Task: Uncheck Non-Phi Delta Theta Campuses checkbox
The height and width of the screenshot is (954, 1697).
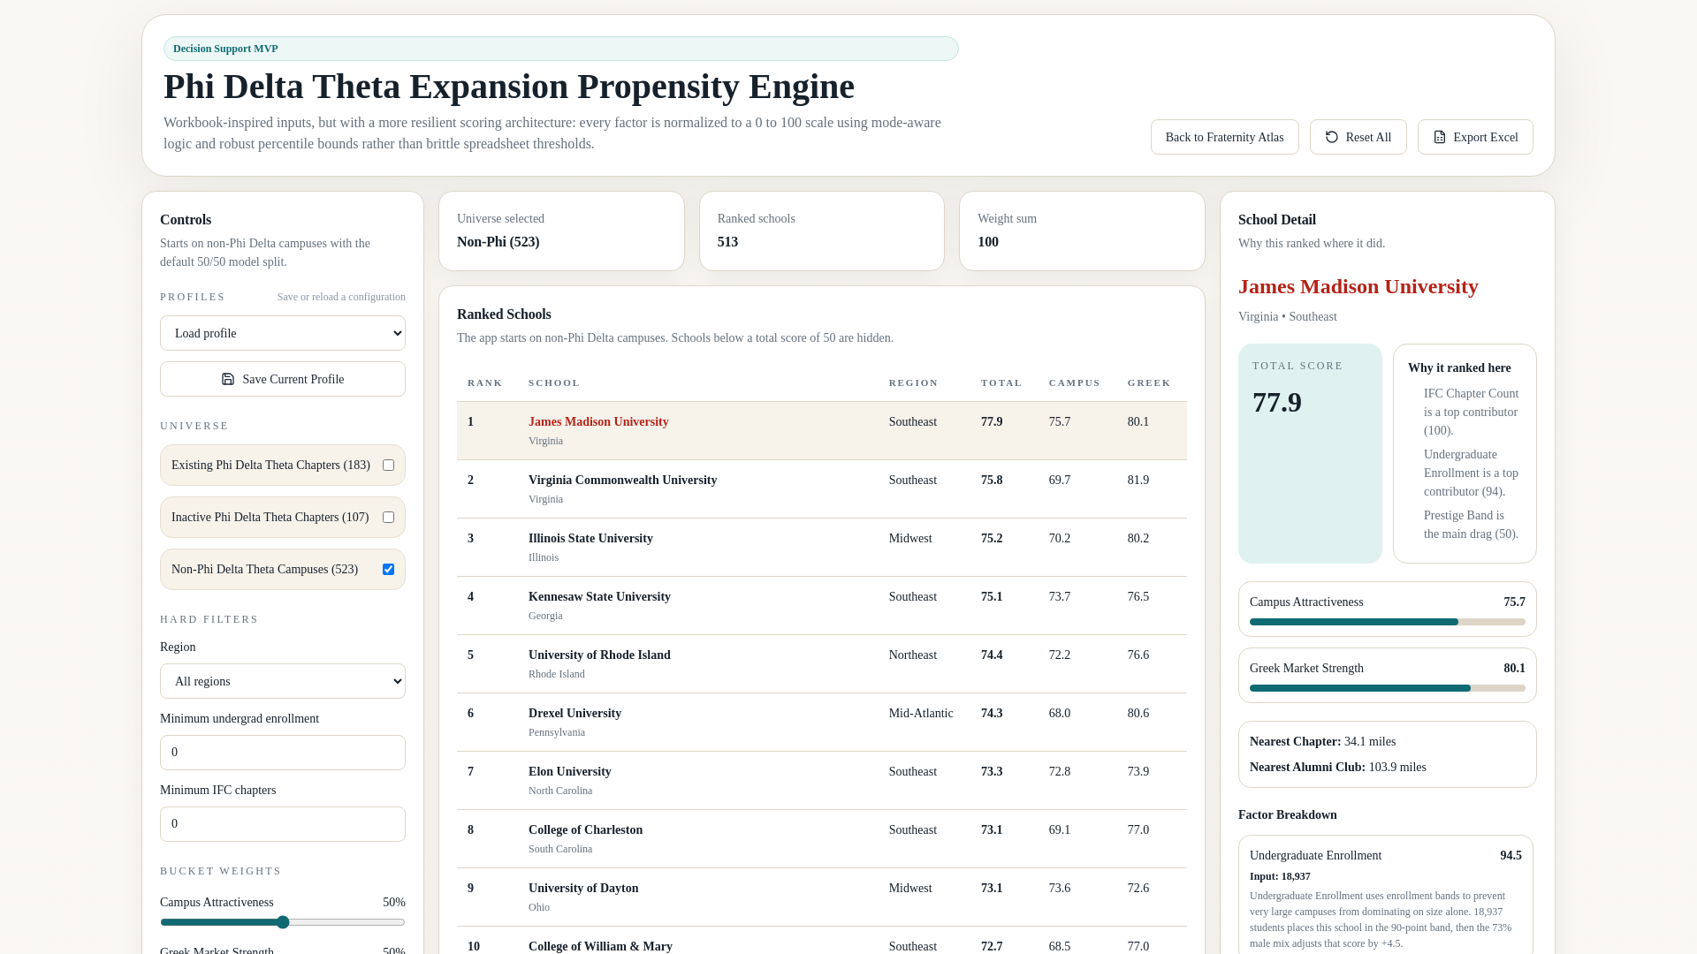Action: click(x=388, y=569)
